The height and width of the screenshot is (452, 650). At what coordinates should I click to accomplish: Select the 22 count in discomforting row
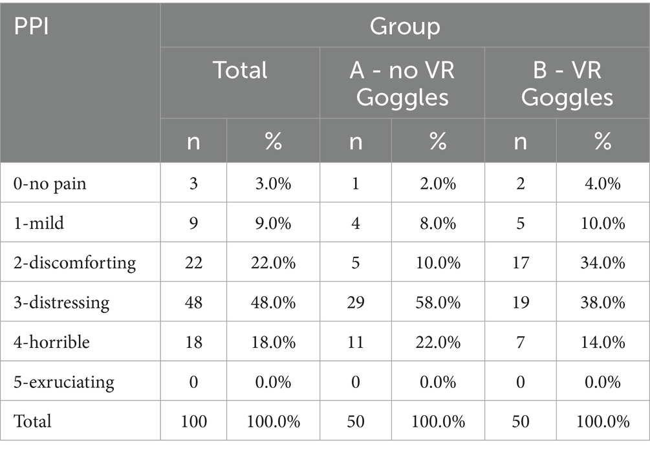click(193, 263)
